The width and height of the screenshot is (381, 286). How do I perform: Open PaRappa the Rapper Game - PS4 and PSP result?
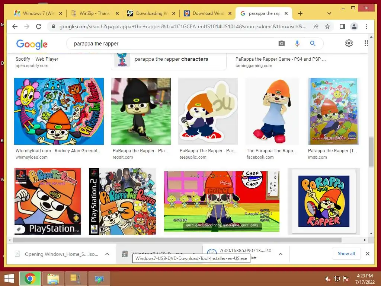point(281,59)
